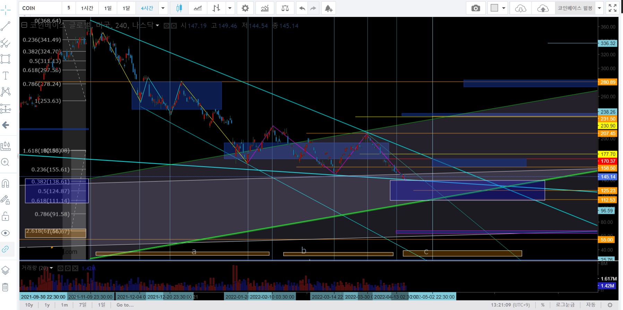Screen dimensions: 623x310
Task: Open chart settings gear in top toolbar
Action: click(x=245, y=8)
